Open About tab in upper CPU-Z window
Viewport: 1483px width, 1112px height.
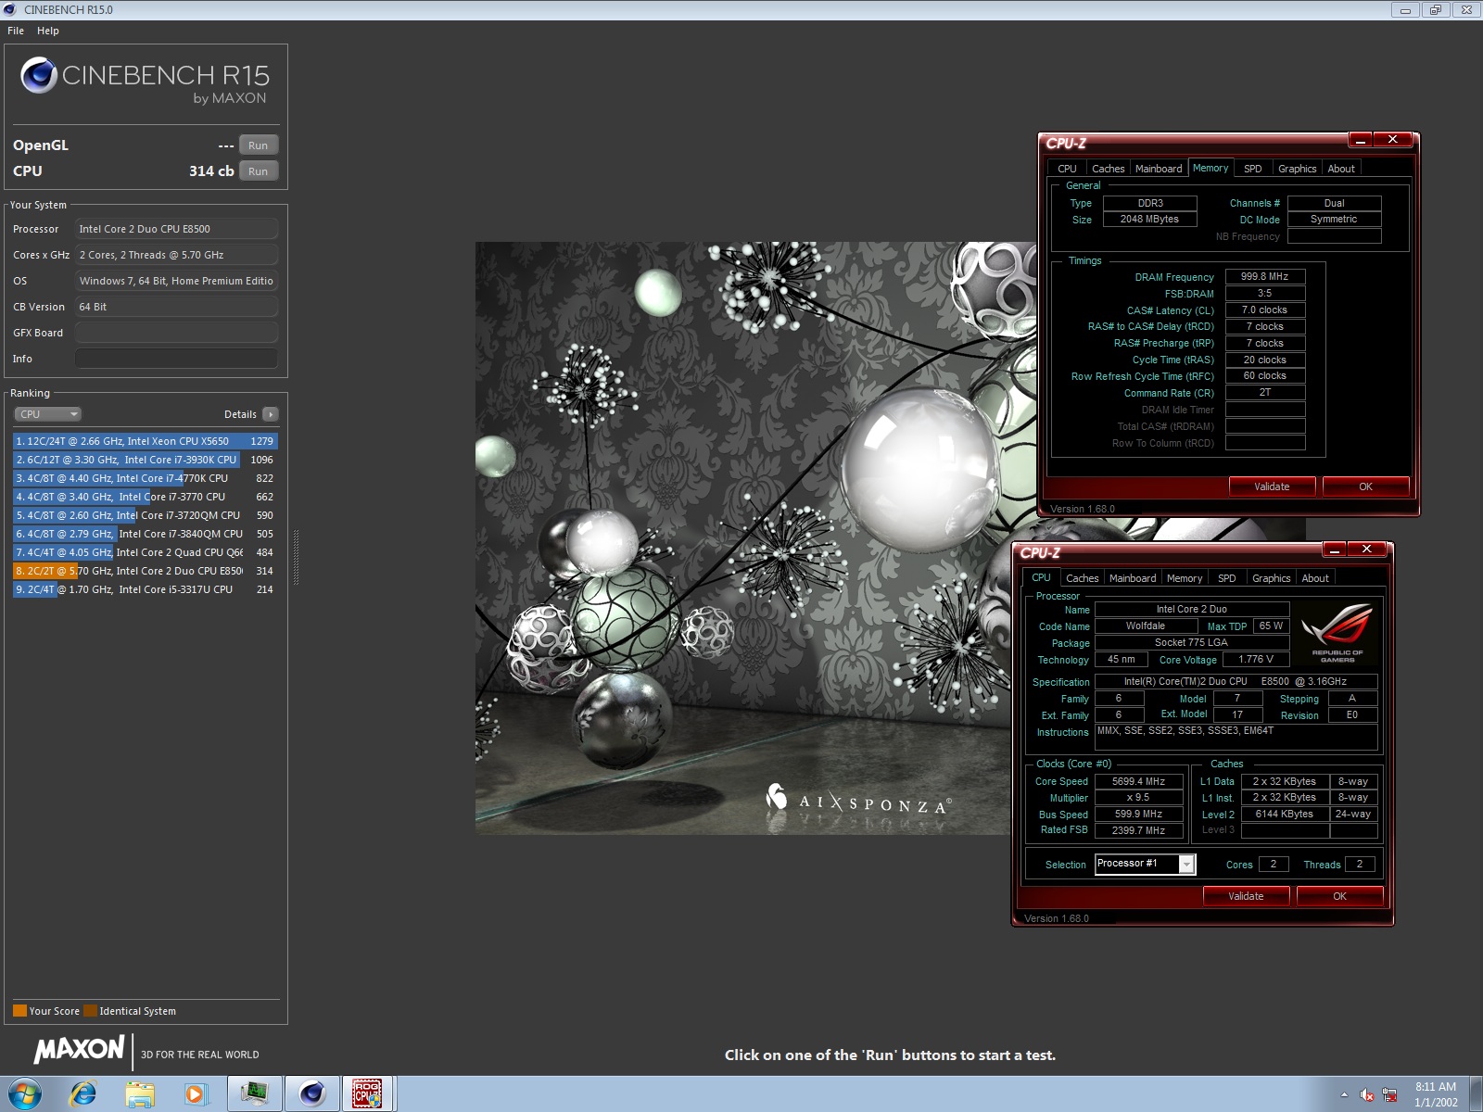pyautogui.click(x=1340, y=169)
